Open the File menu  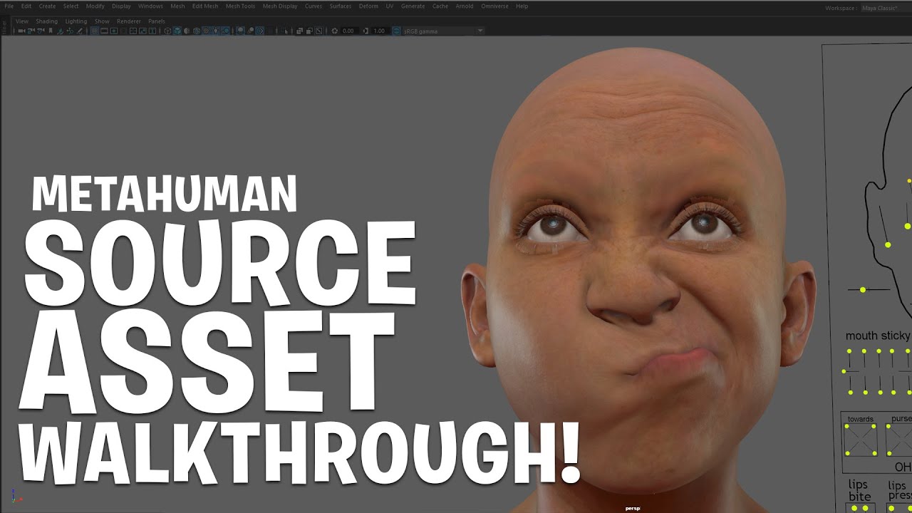pos(9,6)
